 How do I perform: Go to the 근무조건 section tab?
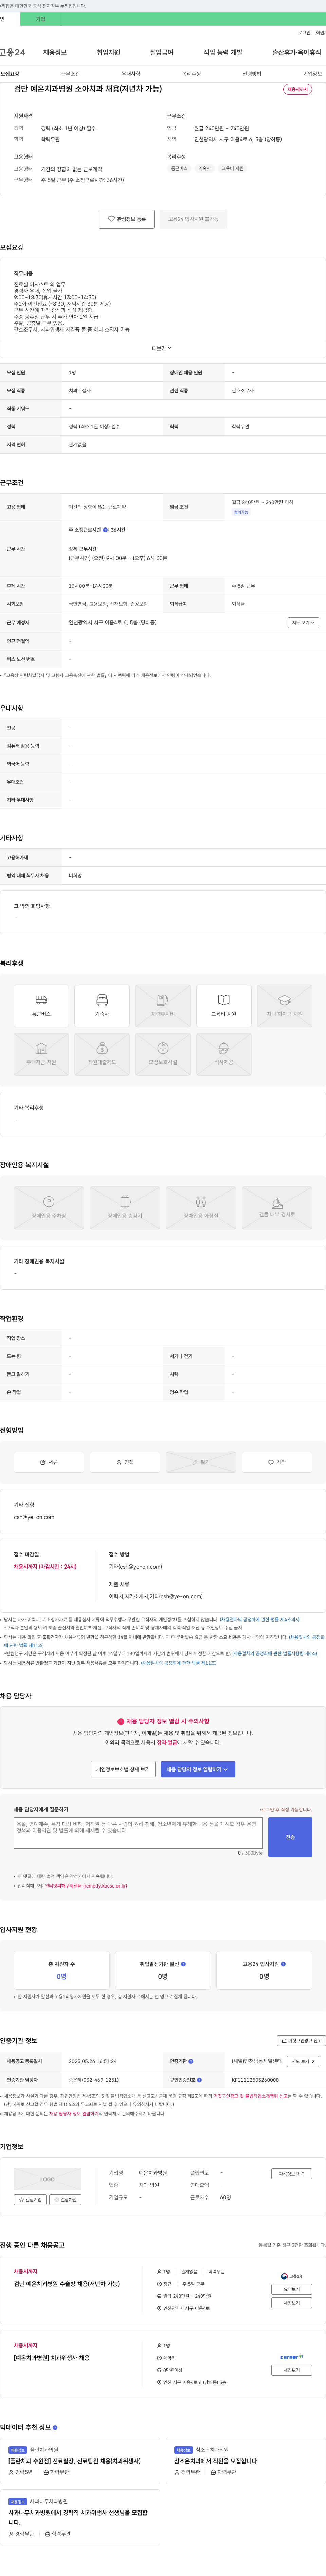click(70, 74)
